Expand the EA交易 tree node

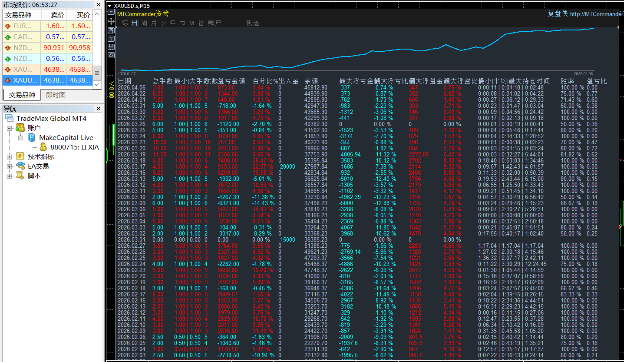(10, 166)
